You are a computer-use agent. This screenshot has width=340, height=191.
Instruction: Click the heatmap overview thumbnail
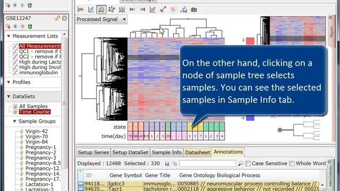coord(297,31)
